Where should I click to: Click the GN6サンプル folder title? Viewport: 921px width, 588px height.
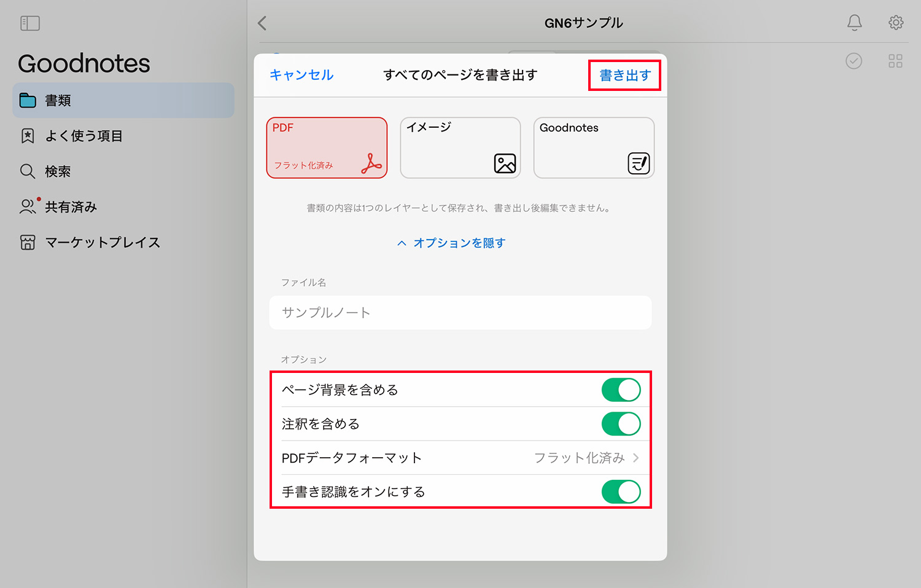(583, 23)
